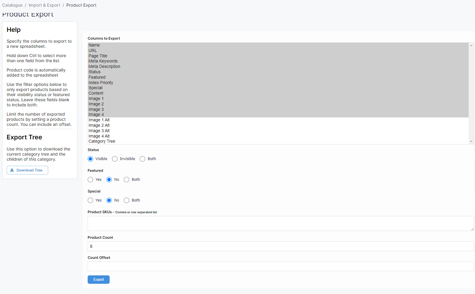Click the download icon in Download Tree button
This screenshot has width=475, height=294.
[12, 170]
